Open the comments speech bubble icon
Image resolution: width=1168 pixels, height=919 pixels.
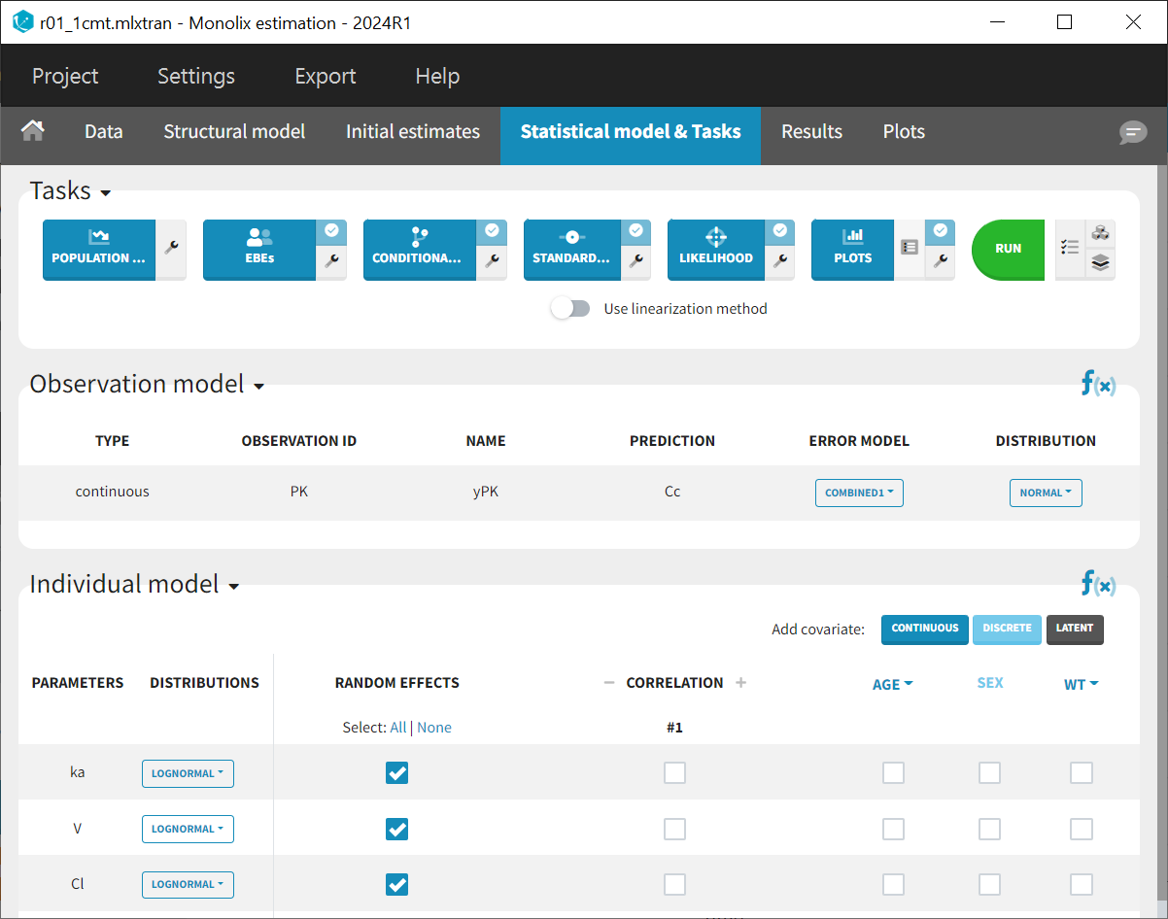pyautogui.click(x=1132, y=132)
